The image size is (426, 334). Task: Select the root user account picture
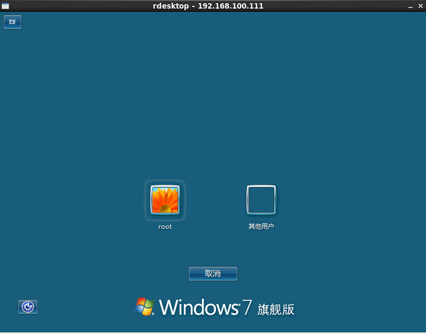pos(165,200)
